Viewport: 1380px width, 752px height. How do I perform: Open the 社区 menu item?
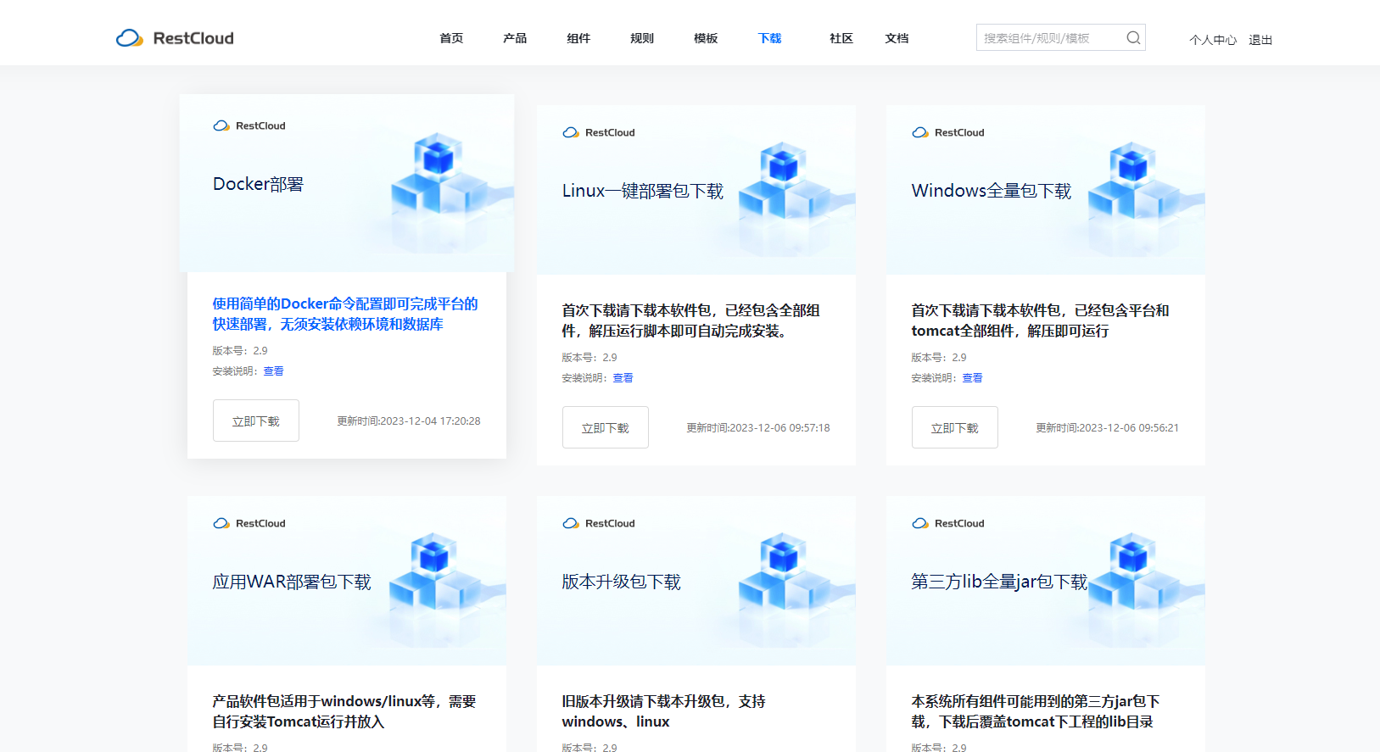841,38
